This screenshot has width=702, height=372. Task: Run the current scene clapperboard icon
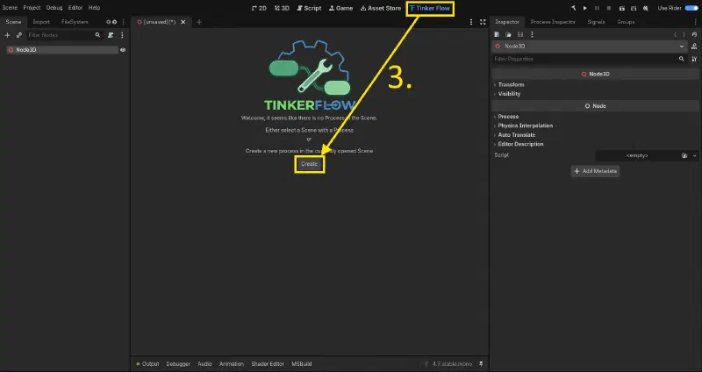pyautogui.click(x=621, y=8)
